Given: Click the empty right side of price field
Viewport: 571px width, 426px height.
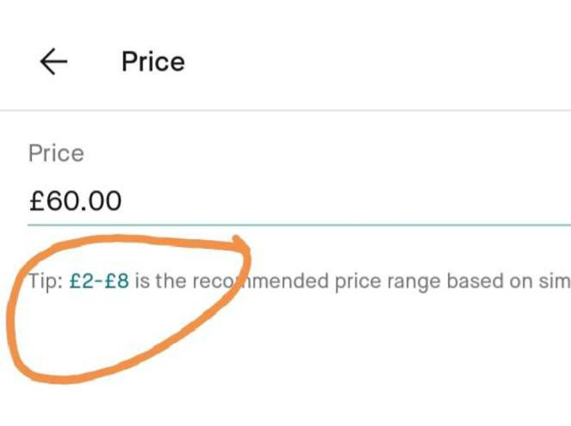Looking at the screenshot, I should pyautogui.click(x=408, y=200).
